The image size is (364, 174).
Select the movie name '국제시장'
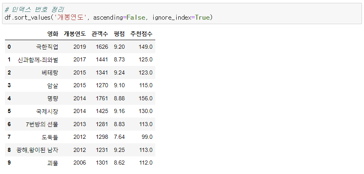point(47,112)
